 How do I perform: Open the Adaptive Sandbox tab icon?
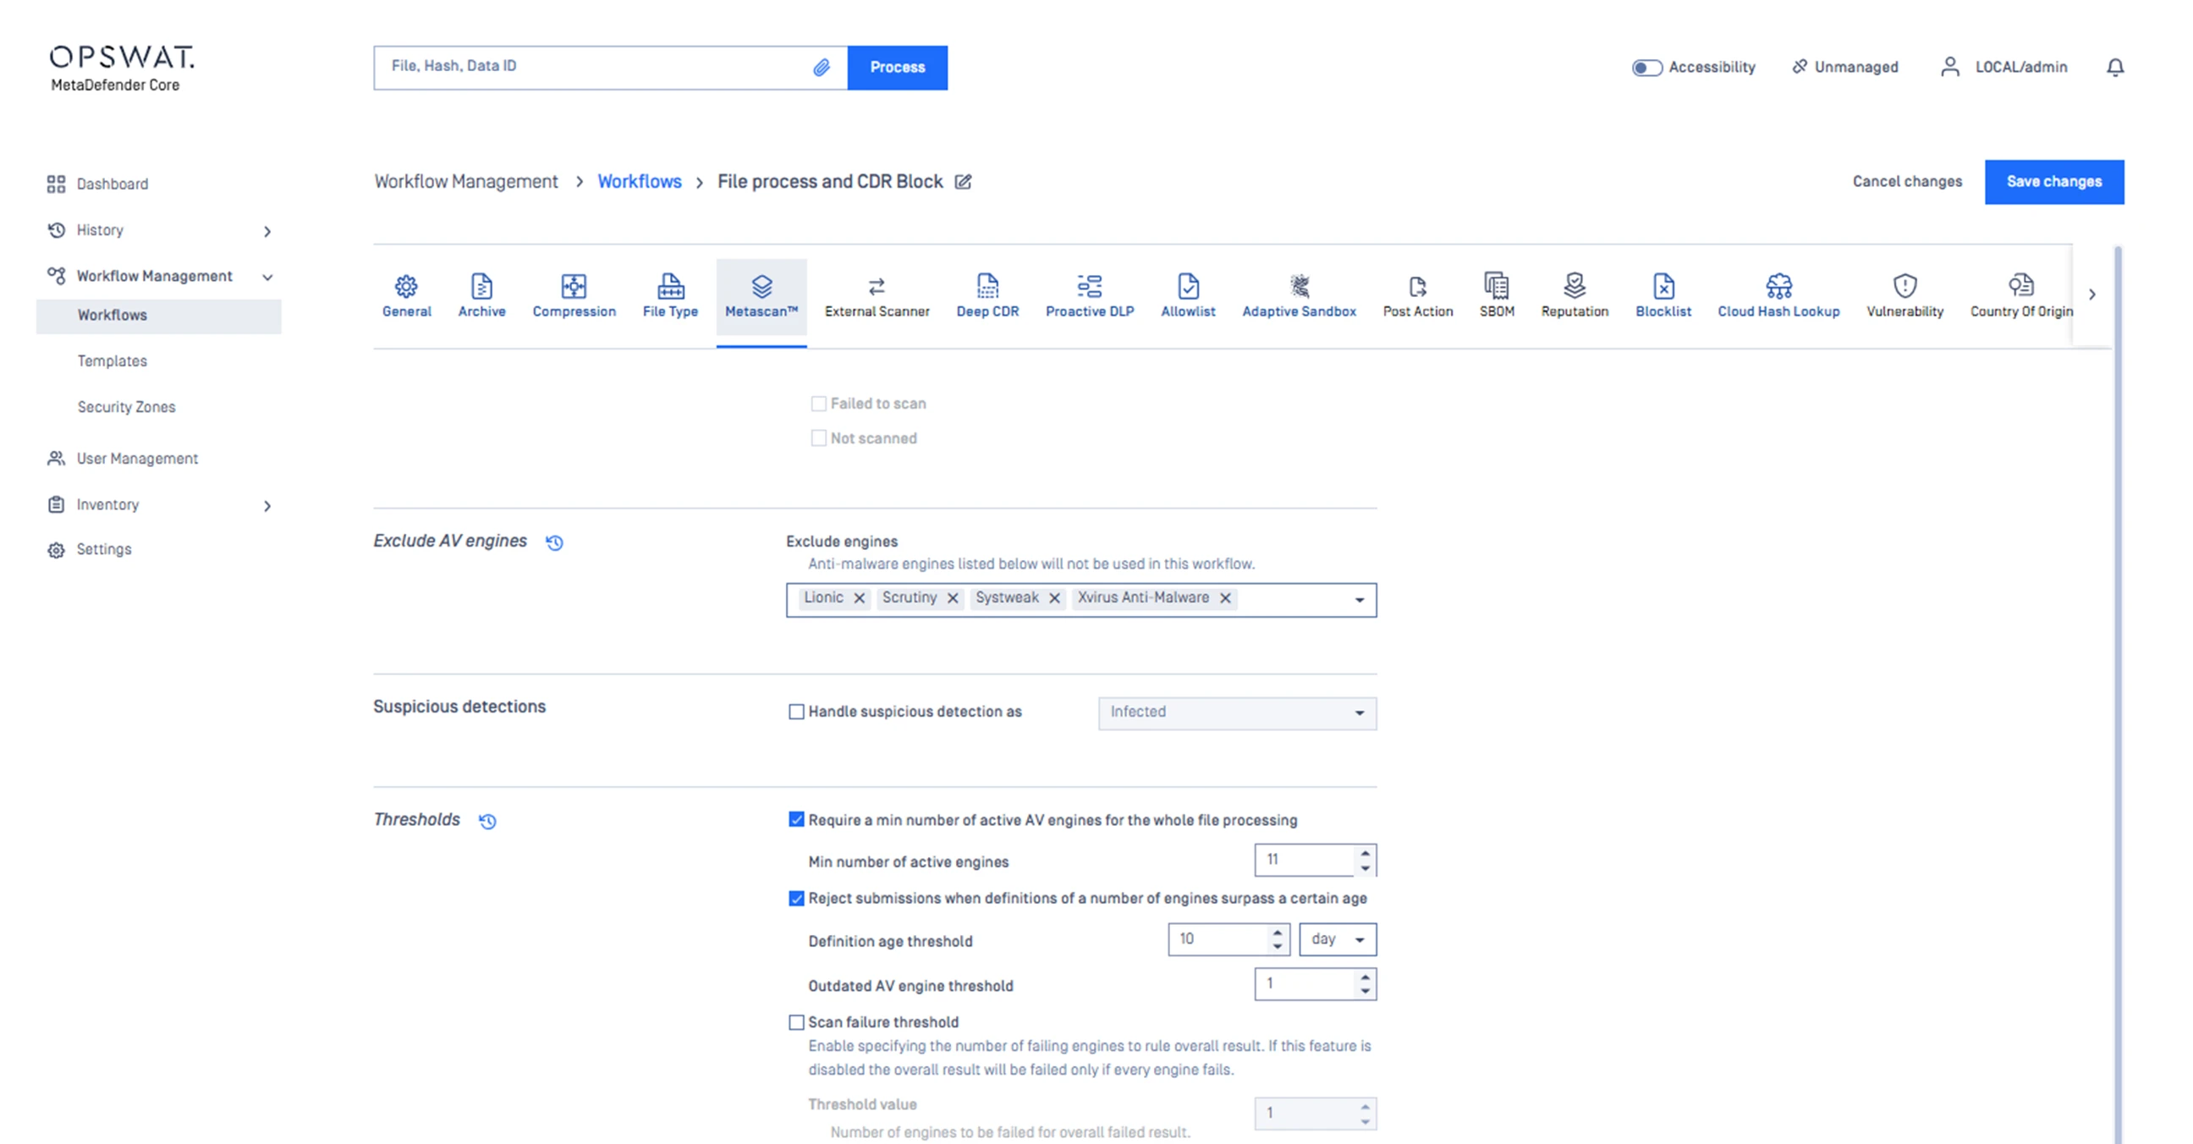pos(1298,286)
